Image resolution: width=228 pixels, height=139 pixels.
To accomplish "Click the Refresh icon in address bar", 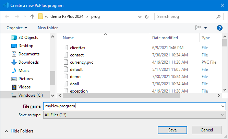I will [x=147, y=17].
